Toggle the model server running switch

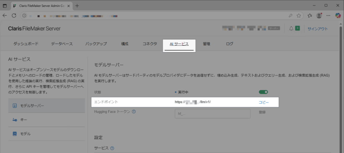263,92
